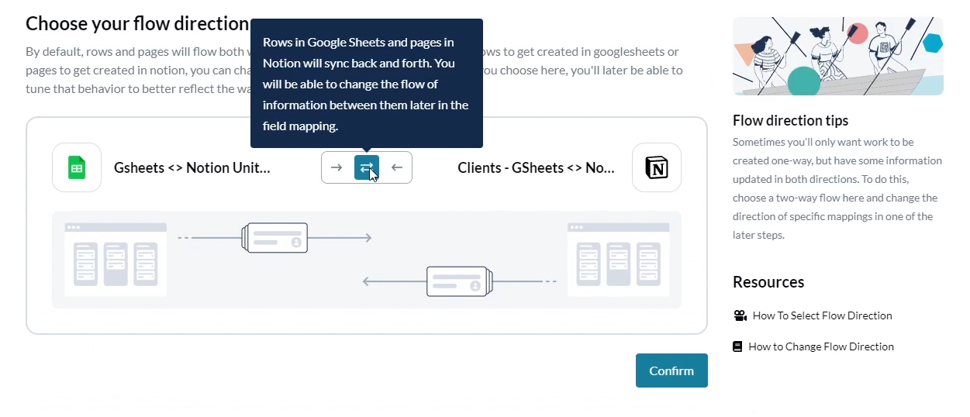970x417 pixels.
Task: Click the Notion icon
Action: click(x=657, y=167)
